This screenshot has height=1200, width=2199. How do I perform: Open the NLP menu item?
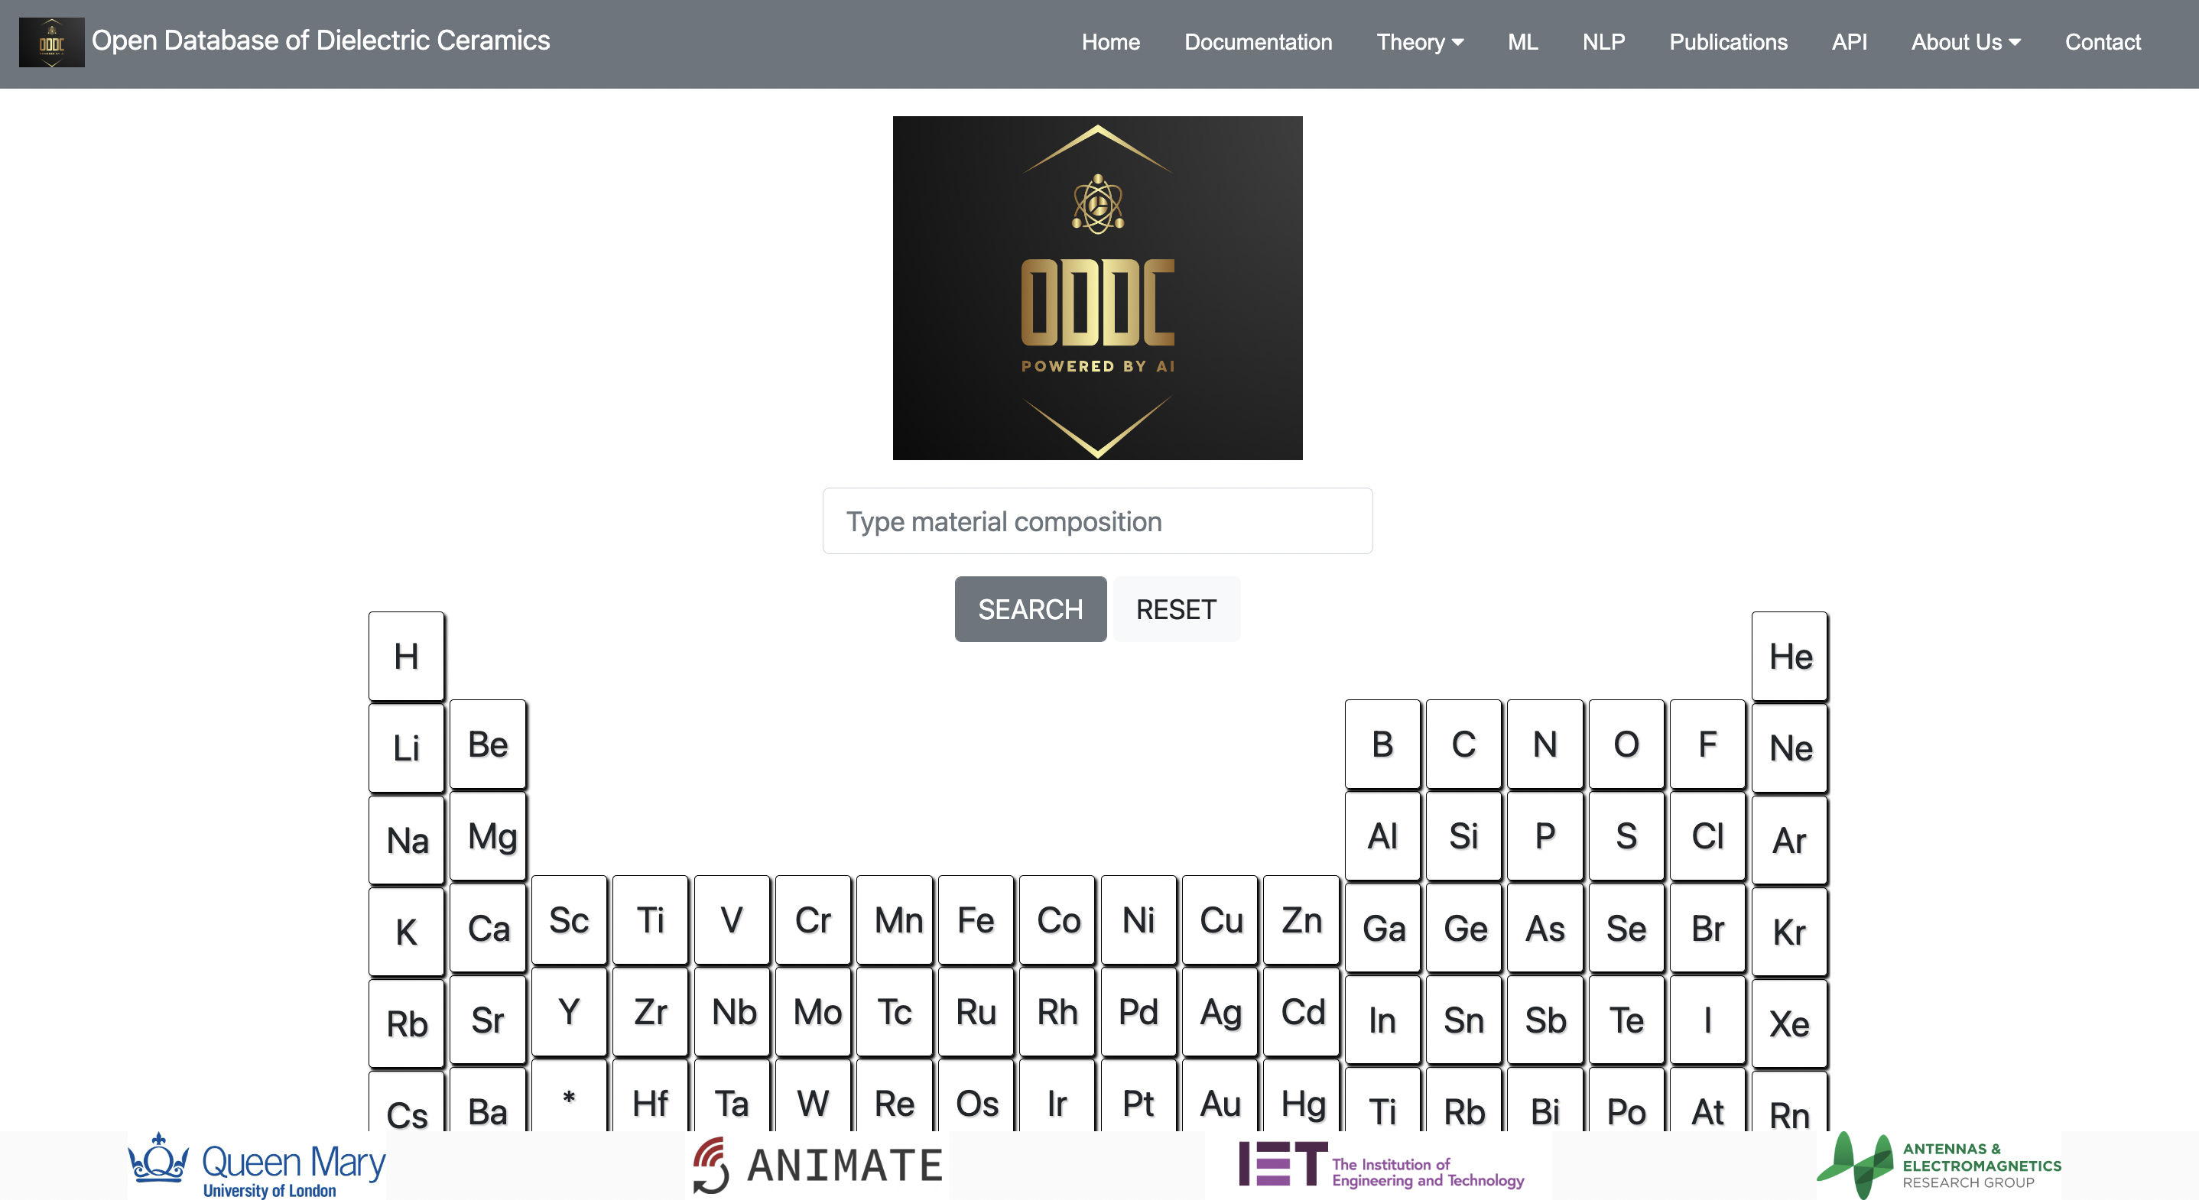pos(1603,42)
